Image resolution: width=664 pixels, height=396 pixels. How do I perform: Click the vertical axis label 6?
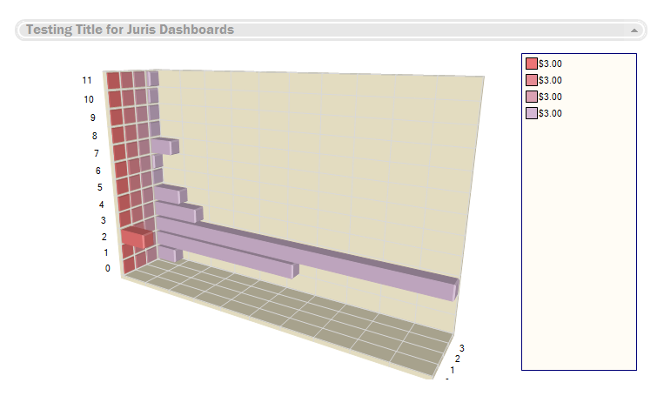click(97, 171)
